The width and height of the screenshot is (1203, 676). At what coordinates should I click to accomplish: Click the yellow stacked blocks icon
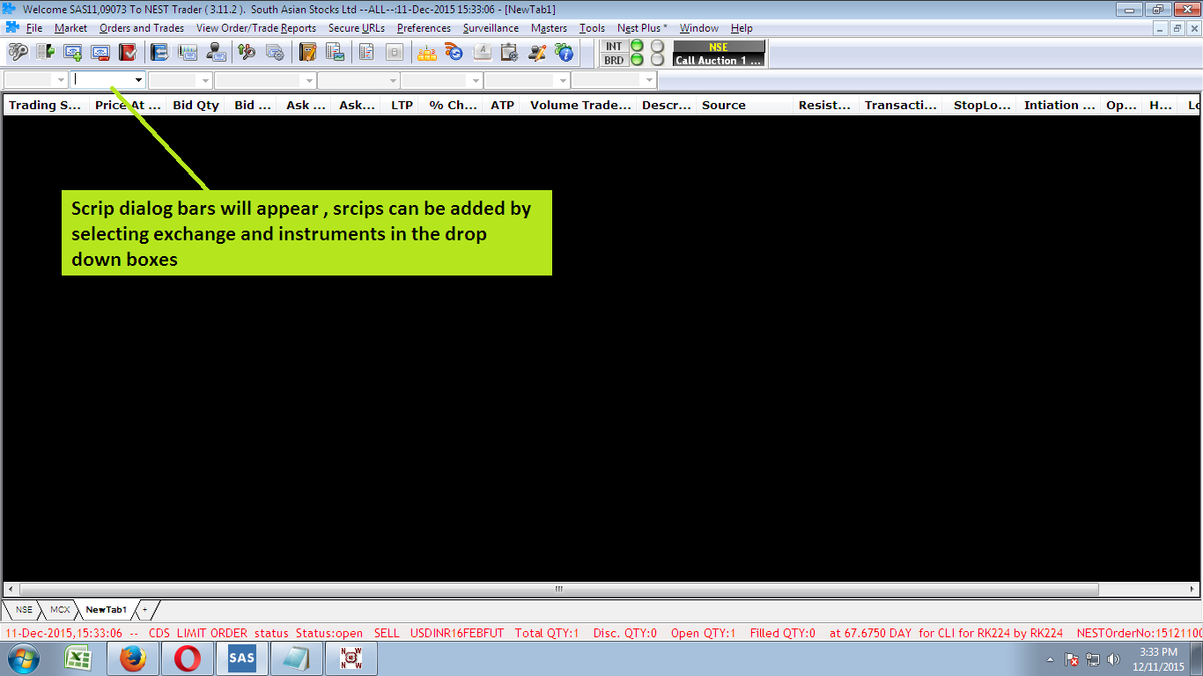coord(427,53)
